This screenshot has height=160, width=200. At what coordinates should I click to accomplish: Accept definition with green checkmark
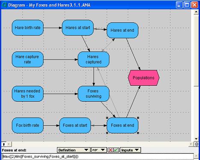click(x=116, y=150)
